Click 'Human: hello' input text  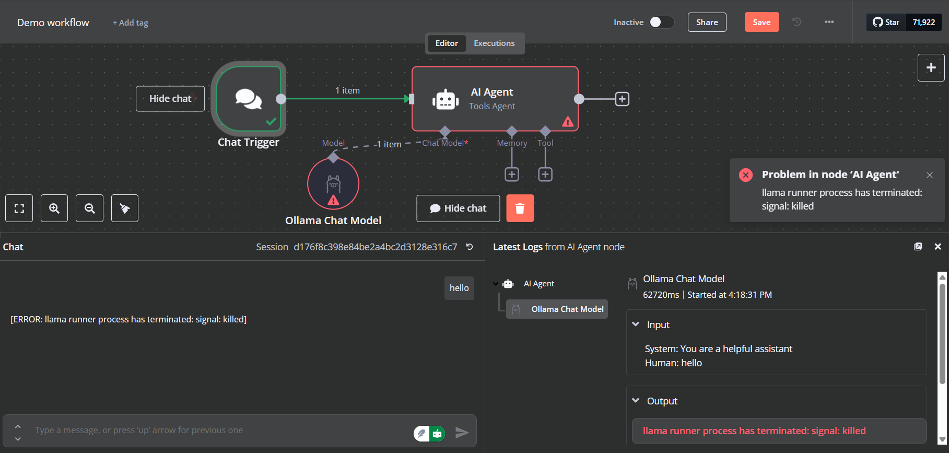pyautogui.click(x=673, y=363)
